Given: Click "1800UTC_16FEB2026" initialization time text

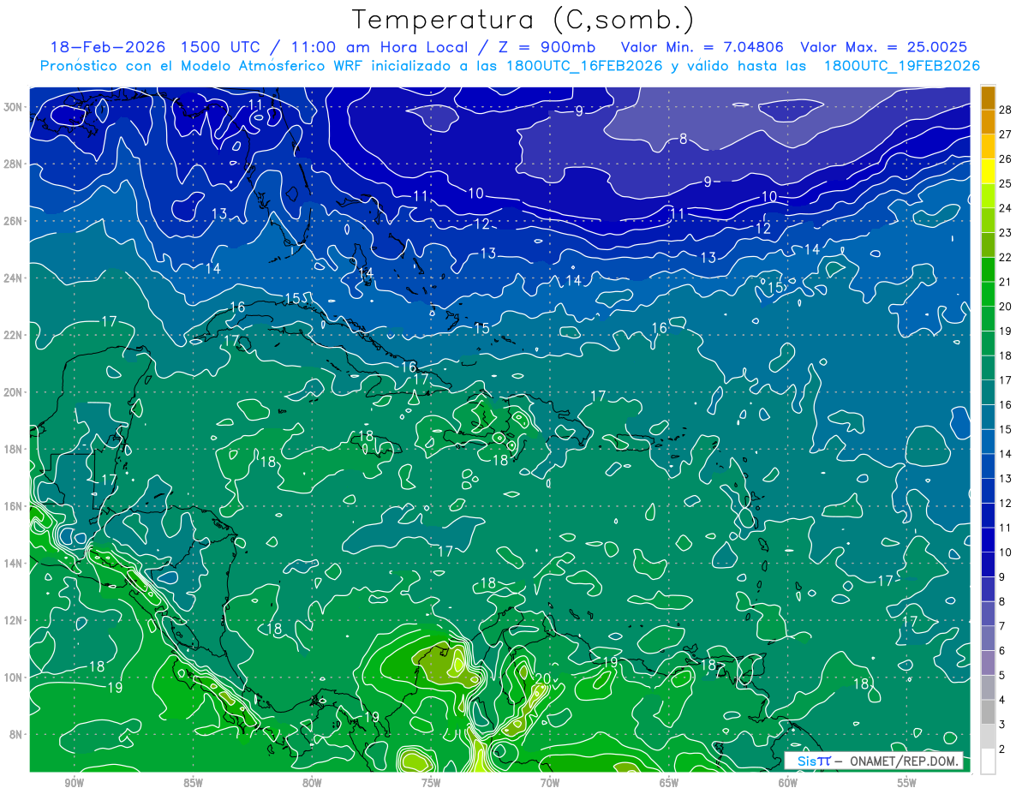Looking at the screenshot, I should pyautogui.click(x=583, y=66).
